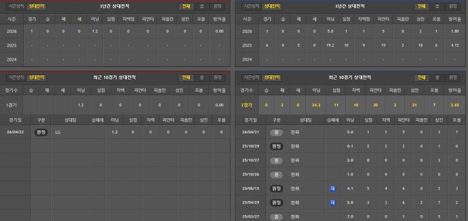Select 상대전적 tab in right 최근 10경기 panel
Screen dimensions: 468x221
click(271, 78)
